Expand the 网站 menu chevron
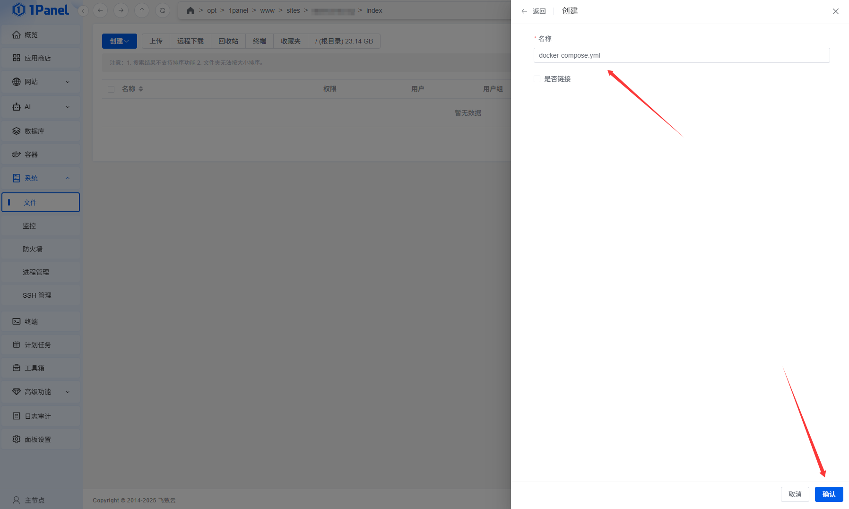The height and width of the screenshot is (509, 849). click(68, 82)
